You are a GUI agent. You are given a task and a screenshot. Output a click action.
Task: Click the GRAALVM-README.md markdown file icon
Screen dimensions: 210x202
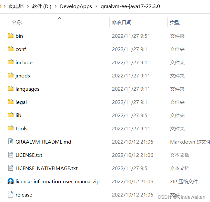(x=11, y=141)
